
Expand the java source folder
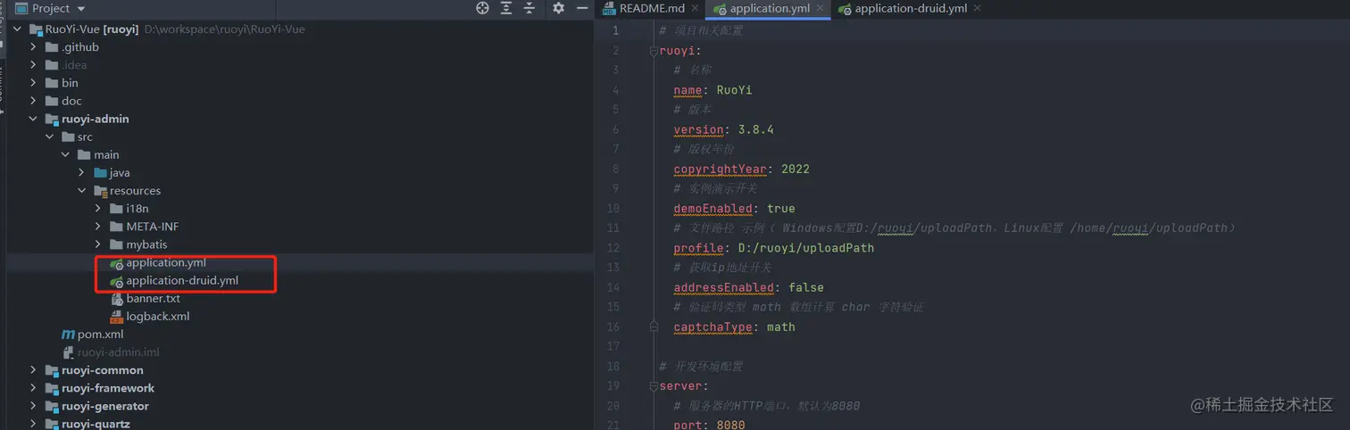click(x=81, y=172)
